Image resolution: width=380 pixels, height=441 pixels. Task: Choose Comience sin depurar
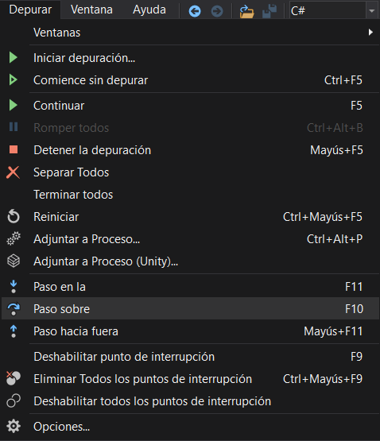(190, 80)
